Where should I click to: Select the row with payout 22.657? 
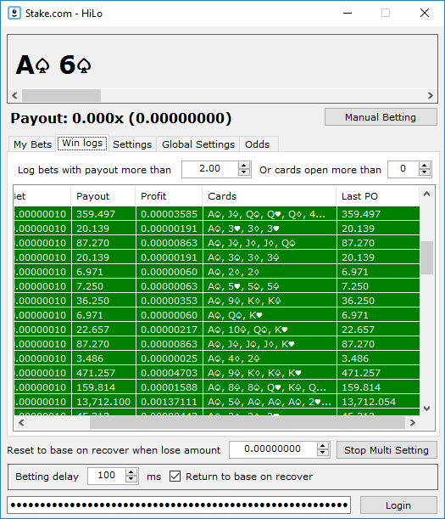pos(217,330)
